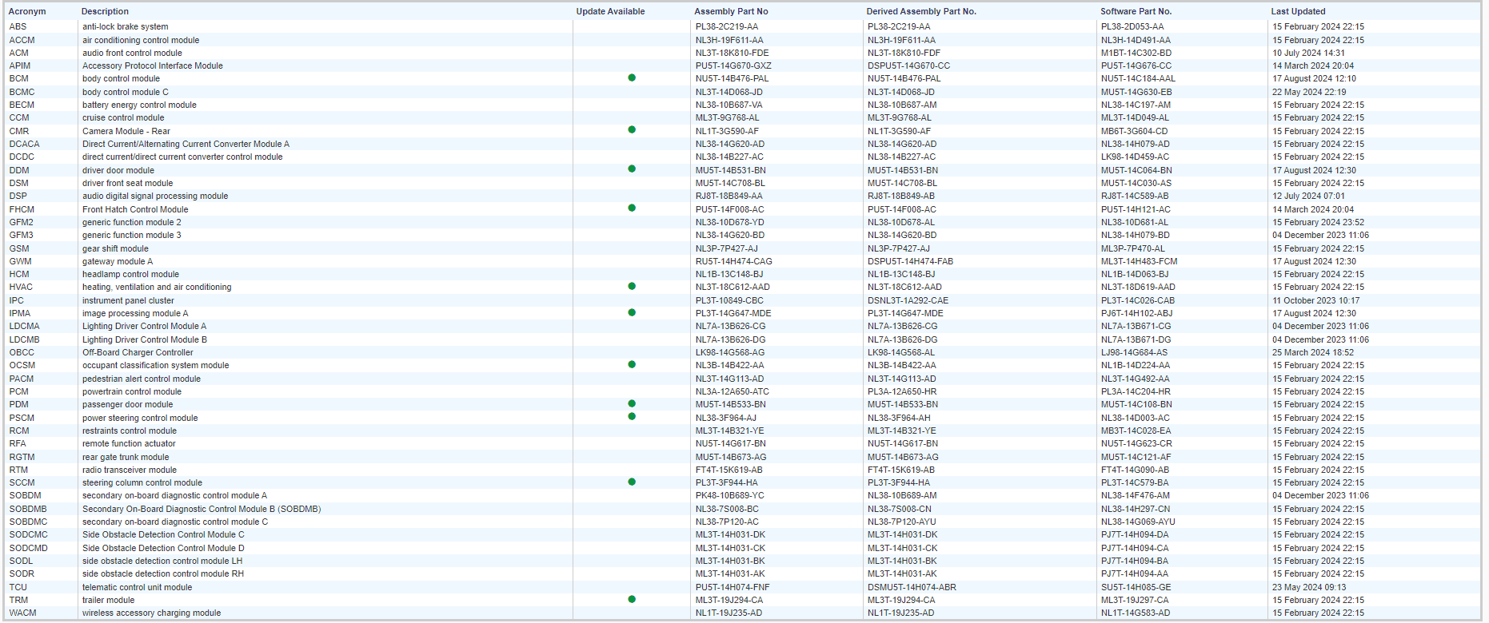Select the update dot in DDM row
This screenshot has height=623, width=1489.
(632, 169)
